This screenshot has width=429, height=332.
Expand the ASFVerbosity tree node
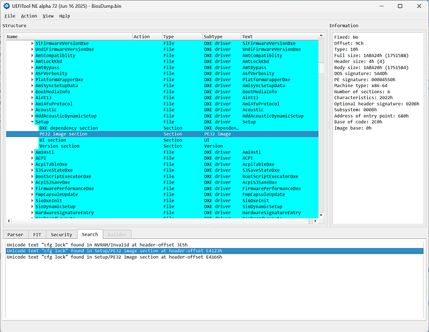pyautogui.click(x=33, y=73)
